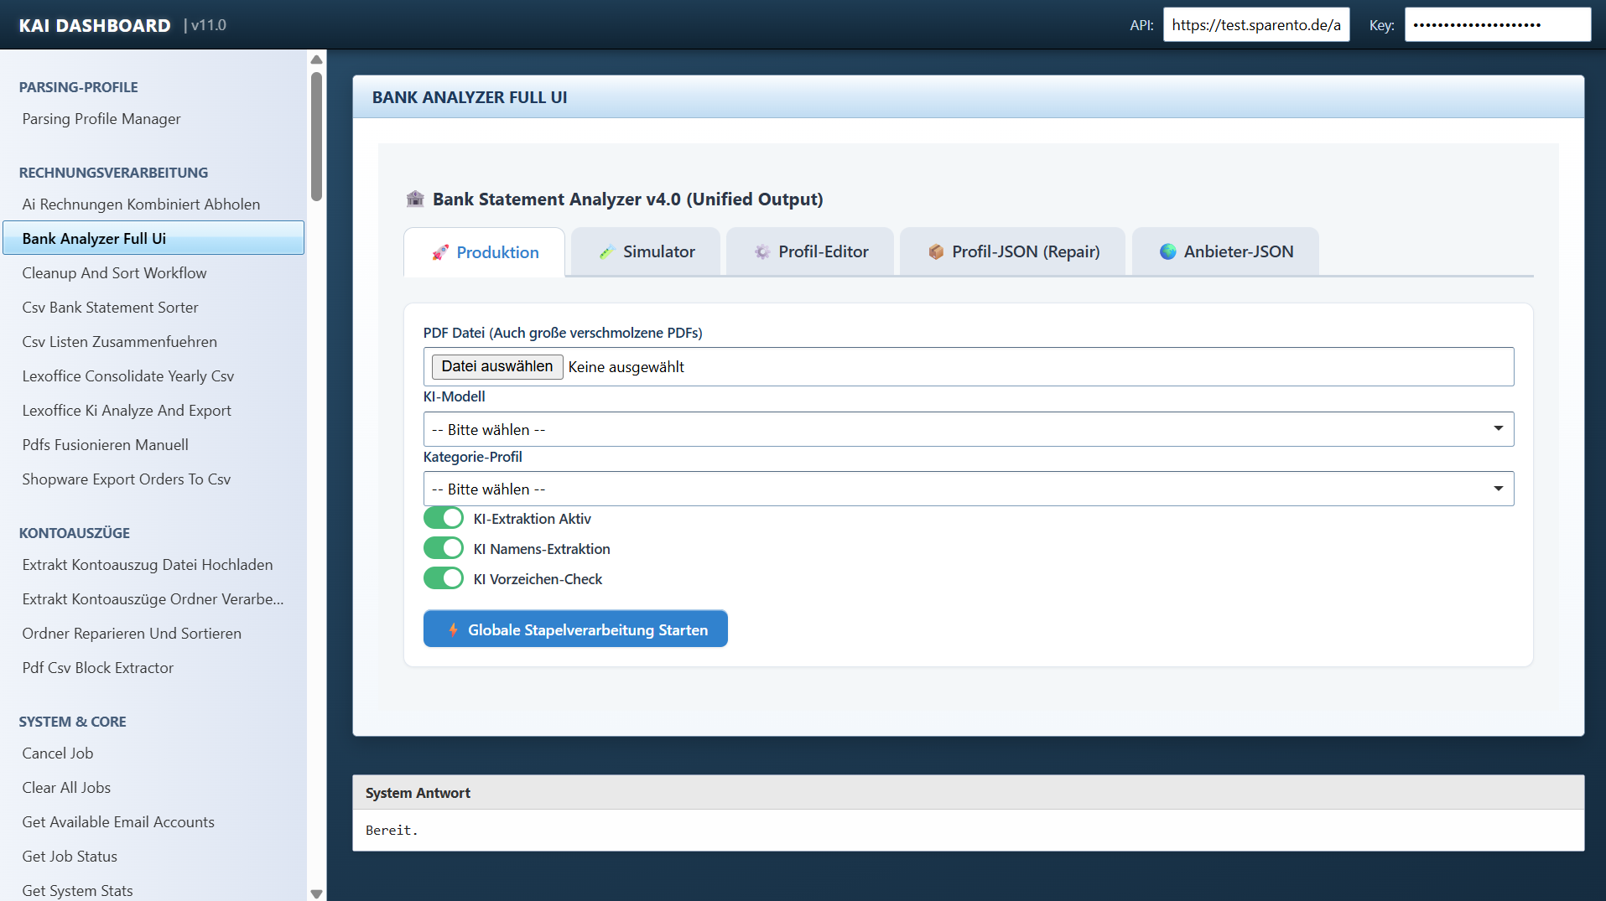Click inside the API URL input field
This screenshot has width=1606, height=901.
point(1255,24)
